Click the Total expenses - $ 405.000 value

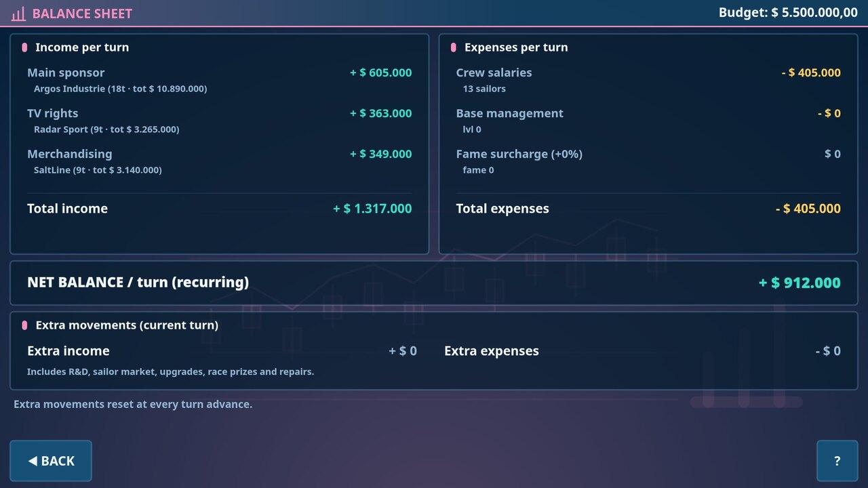(808, 209)
